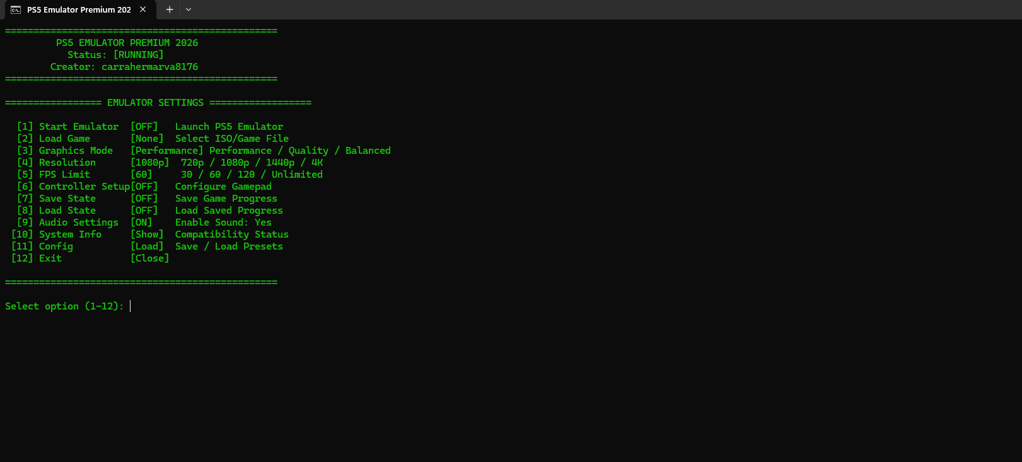Click the '[4] Resolution' option

pos(56,163)
